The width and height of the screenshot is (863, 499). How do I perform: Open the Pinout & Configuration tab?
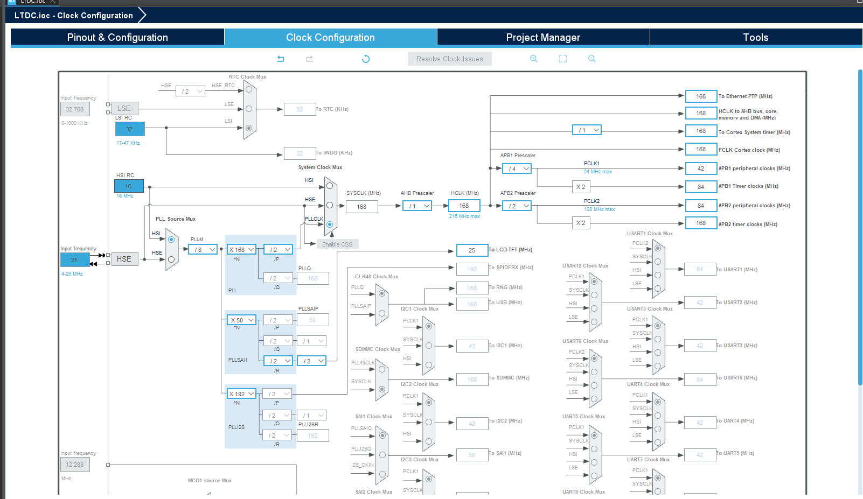[117, 37]
